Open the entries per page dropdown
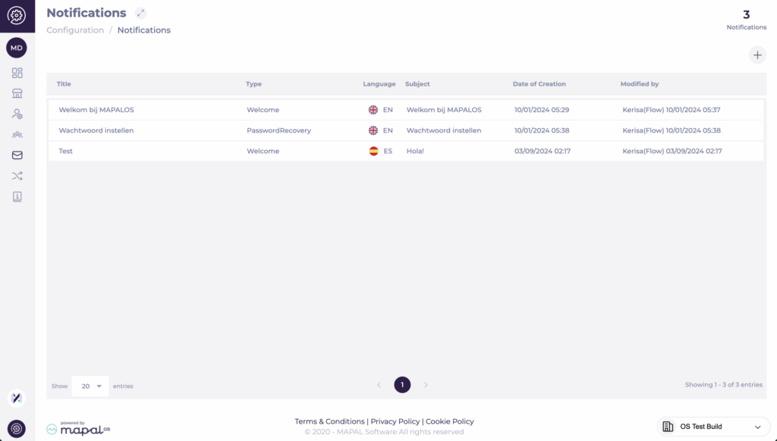Image resolution: width=777 pixels, height=441 pixels. [x=90, y=386]
